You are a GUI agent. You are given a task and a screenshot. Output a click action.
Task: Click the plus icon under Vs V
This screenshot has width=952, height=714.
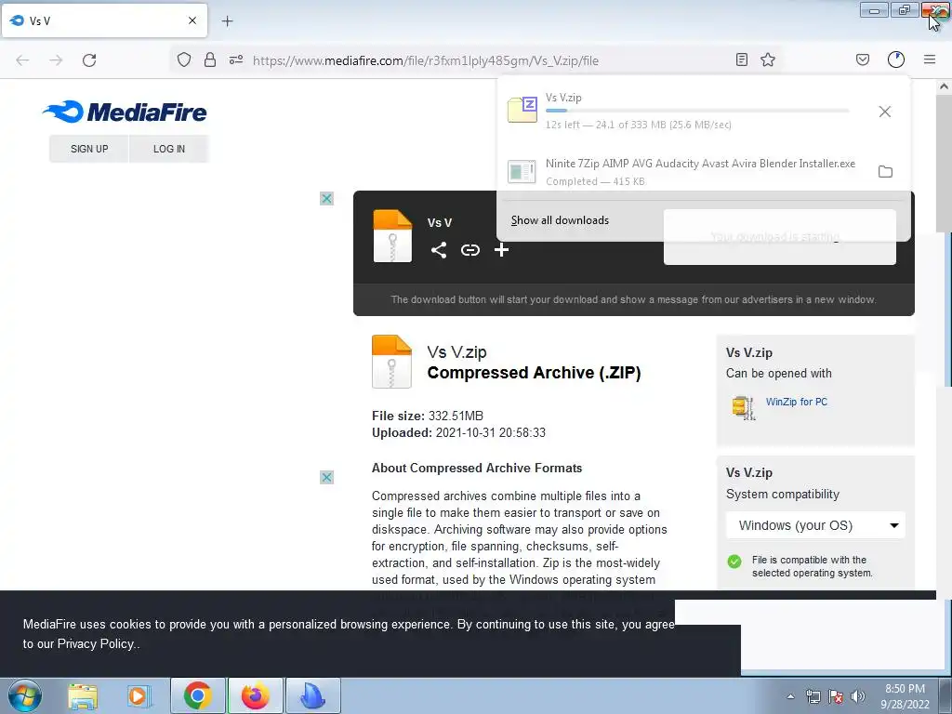501,250
